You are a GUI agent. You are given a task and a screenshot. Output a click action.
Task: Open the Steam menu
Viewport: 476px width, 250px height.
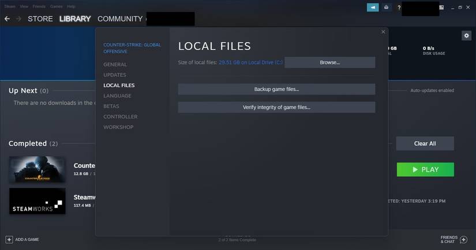[10, 6]
